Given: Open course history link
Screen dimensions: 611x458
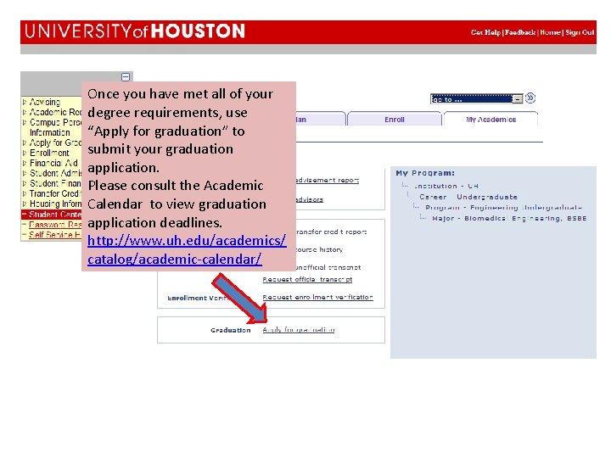Looking at the screenshot, I should click(320, 249).
